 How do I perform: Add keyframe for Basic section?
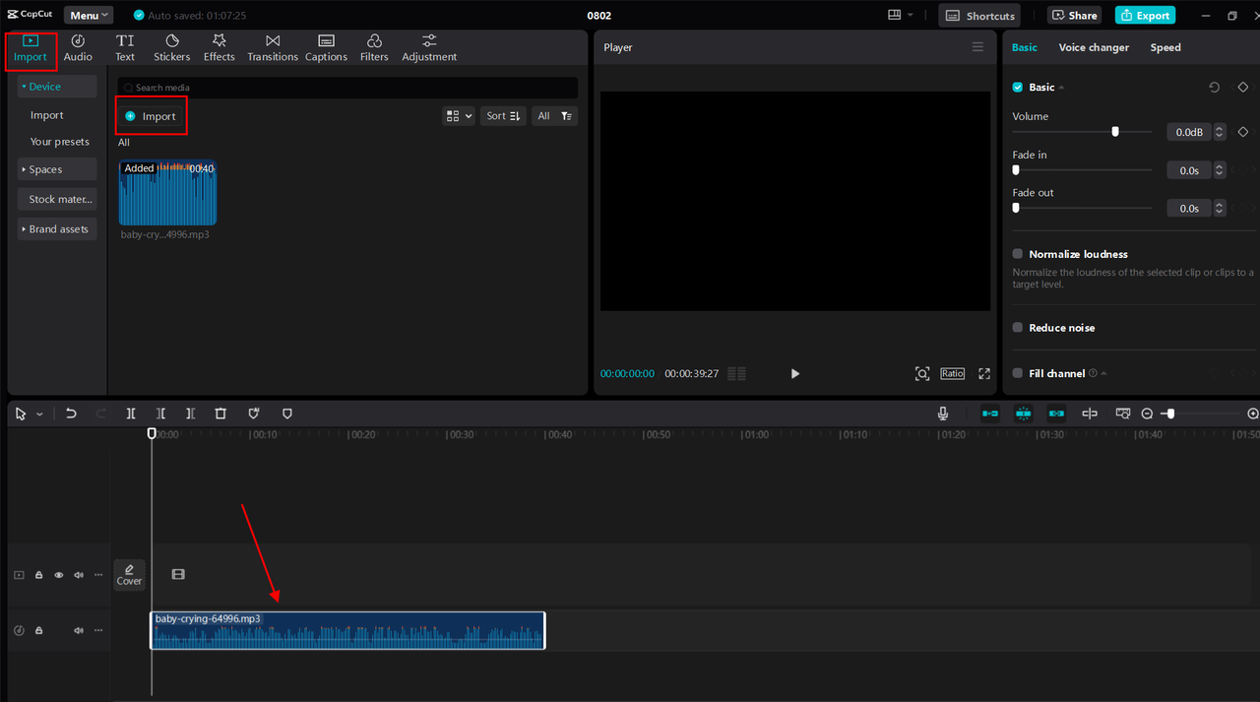point(1243,87)
